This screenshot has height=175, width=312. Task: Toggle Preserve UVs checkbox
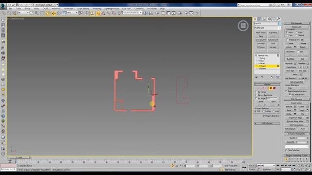[x=287, y=40]
